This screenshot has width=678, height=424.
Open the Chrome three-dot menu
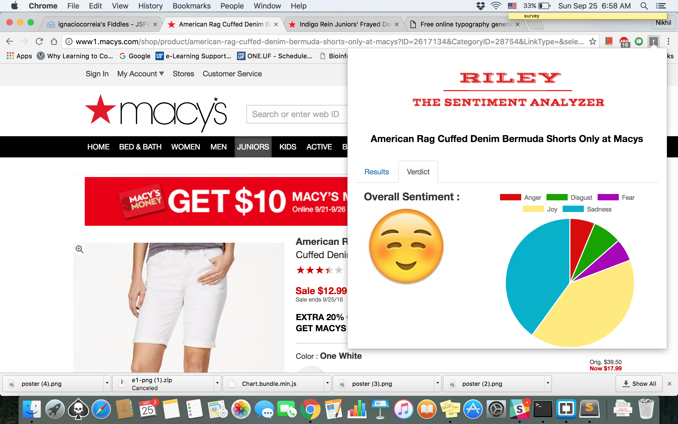pyautogui.click(x=668, y=42)
